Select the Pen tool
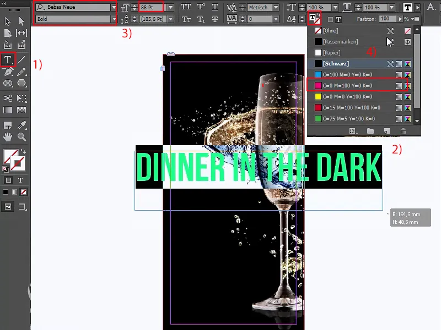Image resolution: width=441 pixels, height=330 pixels. point(8,71)
